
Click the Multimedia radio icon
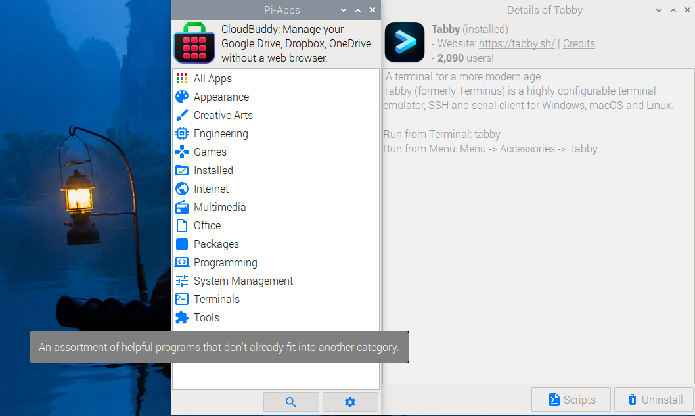[182, 207]
